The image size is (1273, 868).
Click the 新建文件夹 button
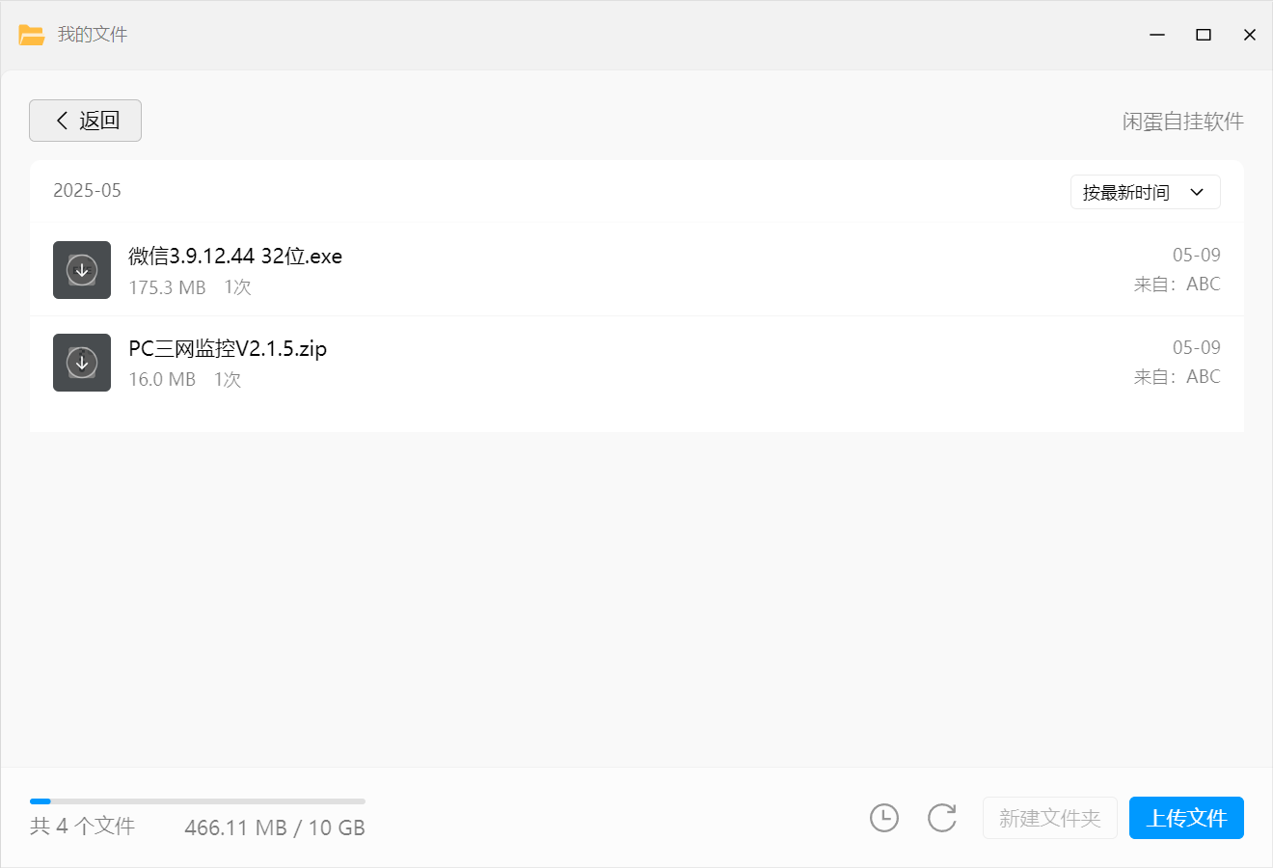(1049, 818)
